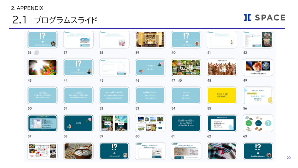Image resolution: width=298 pixels, height=168 pixels.
Task: Open slide 56 ULTLA program thumbnail
Action: (258, 95)
